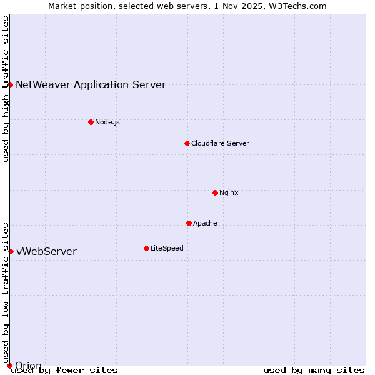The image size is (375, 375).
Task: Click the 'used by high traffic sites' axis label
Action: [6, 89]
